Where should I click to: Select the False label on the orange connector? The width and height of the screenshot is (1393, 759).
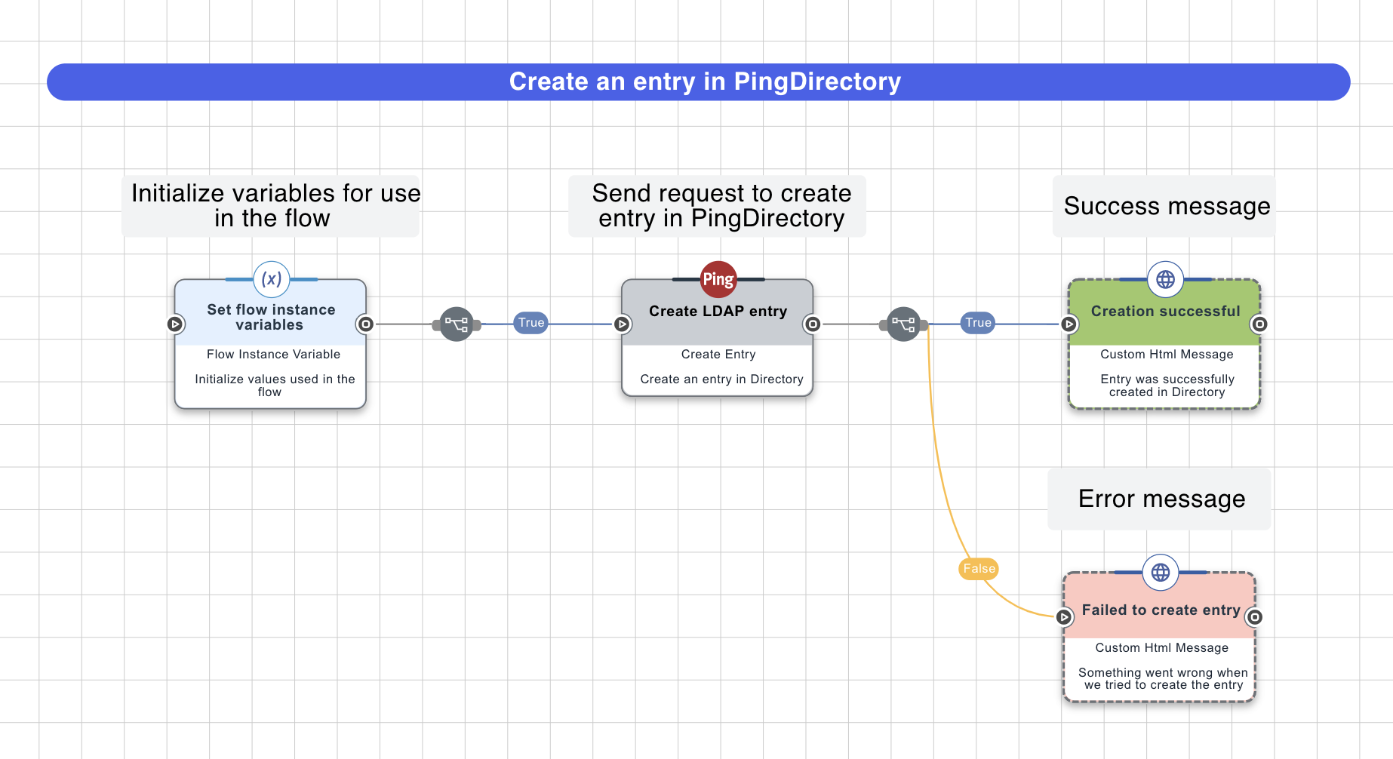[979, 569]
